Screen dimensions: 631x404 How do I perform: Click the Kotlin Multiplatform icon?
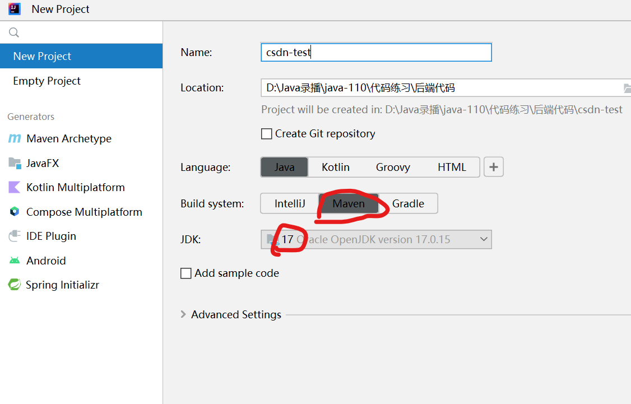click(x=15, y=187)
